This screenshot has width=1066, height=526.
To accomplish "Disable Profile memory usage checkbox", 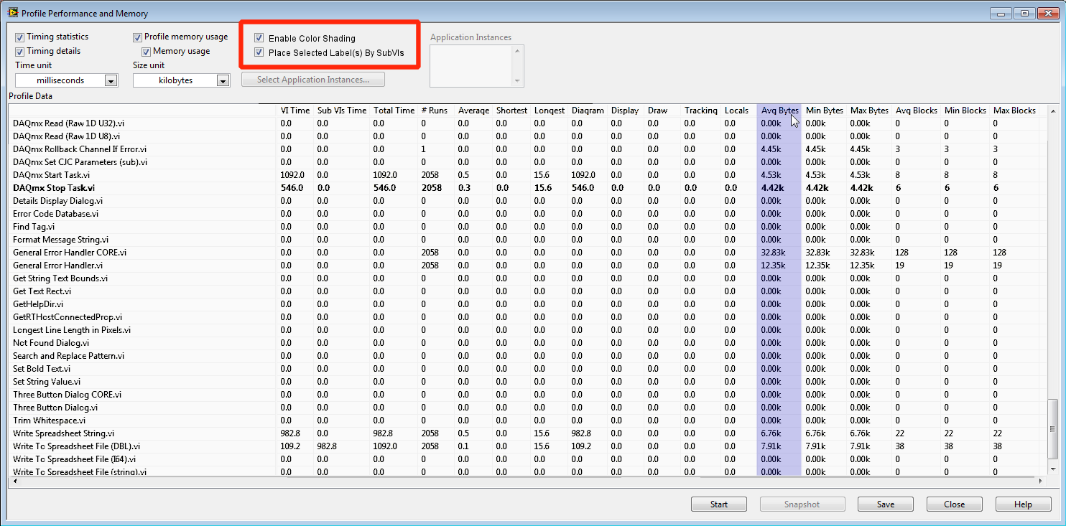I will click(x=138, y=37).
